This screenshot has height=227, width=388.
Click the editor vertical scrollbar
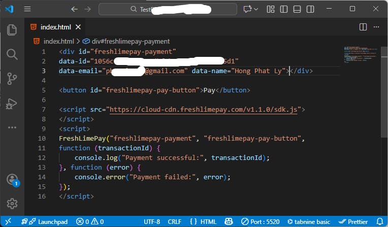[x=384, y=92]
